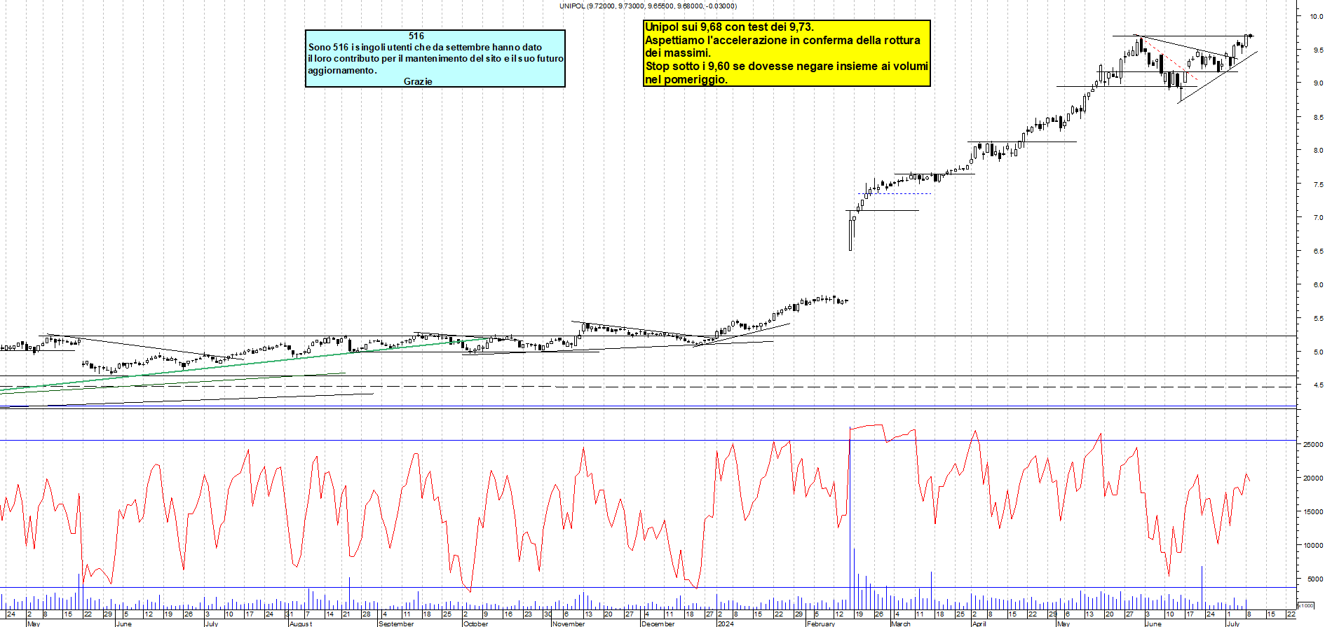The width and height of the screenshot is (1325, 627).
Task: Click the 15000 volume axis label
Action: point(1312,511)
